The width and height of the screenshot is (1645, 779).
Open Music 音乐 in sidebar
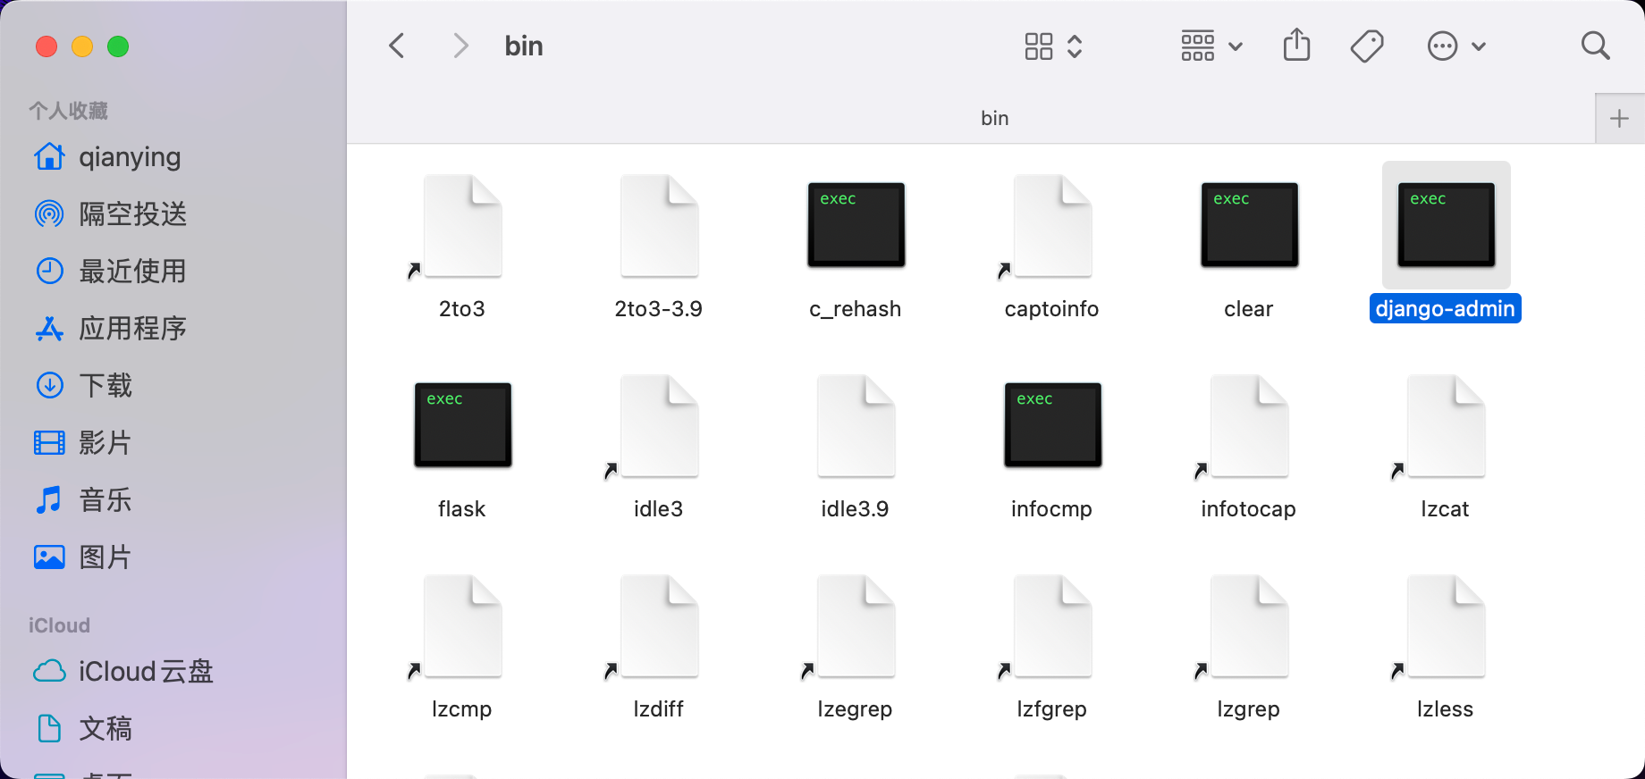(84, 500)
